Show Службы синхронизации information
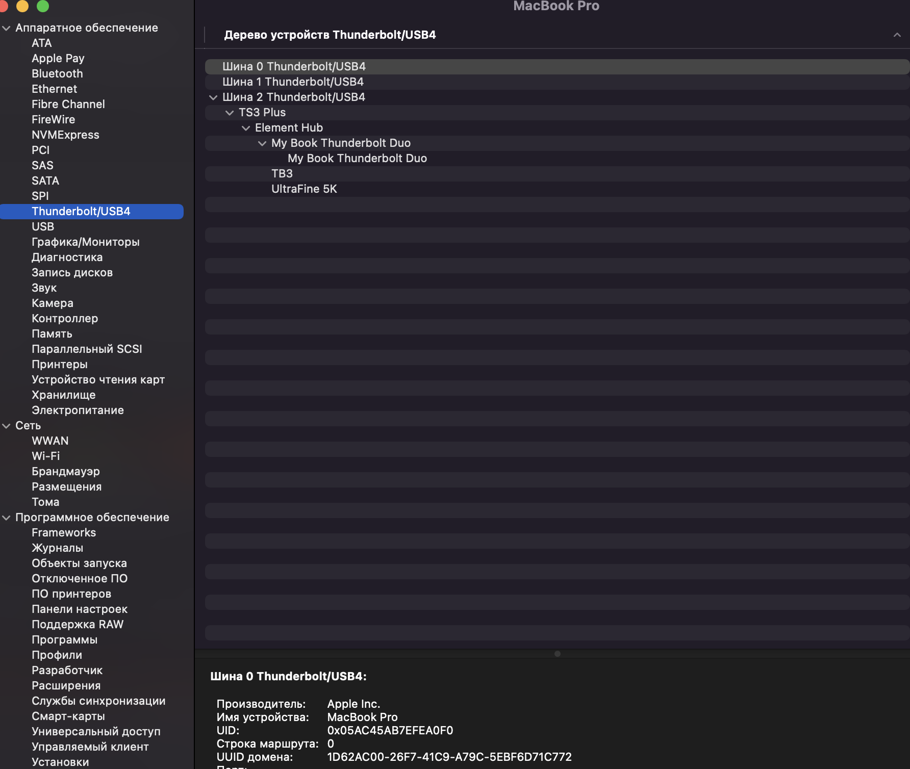 [x=99, y=701]
